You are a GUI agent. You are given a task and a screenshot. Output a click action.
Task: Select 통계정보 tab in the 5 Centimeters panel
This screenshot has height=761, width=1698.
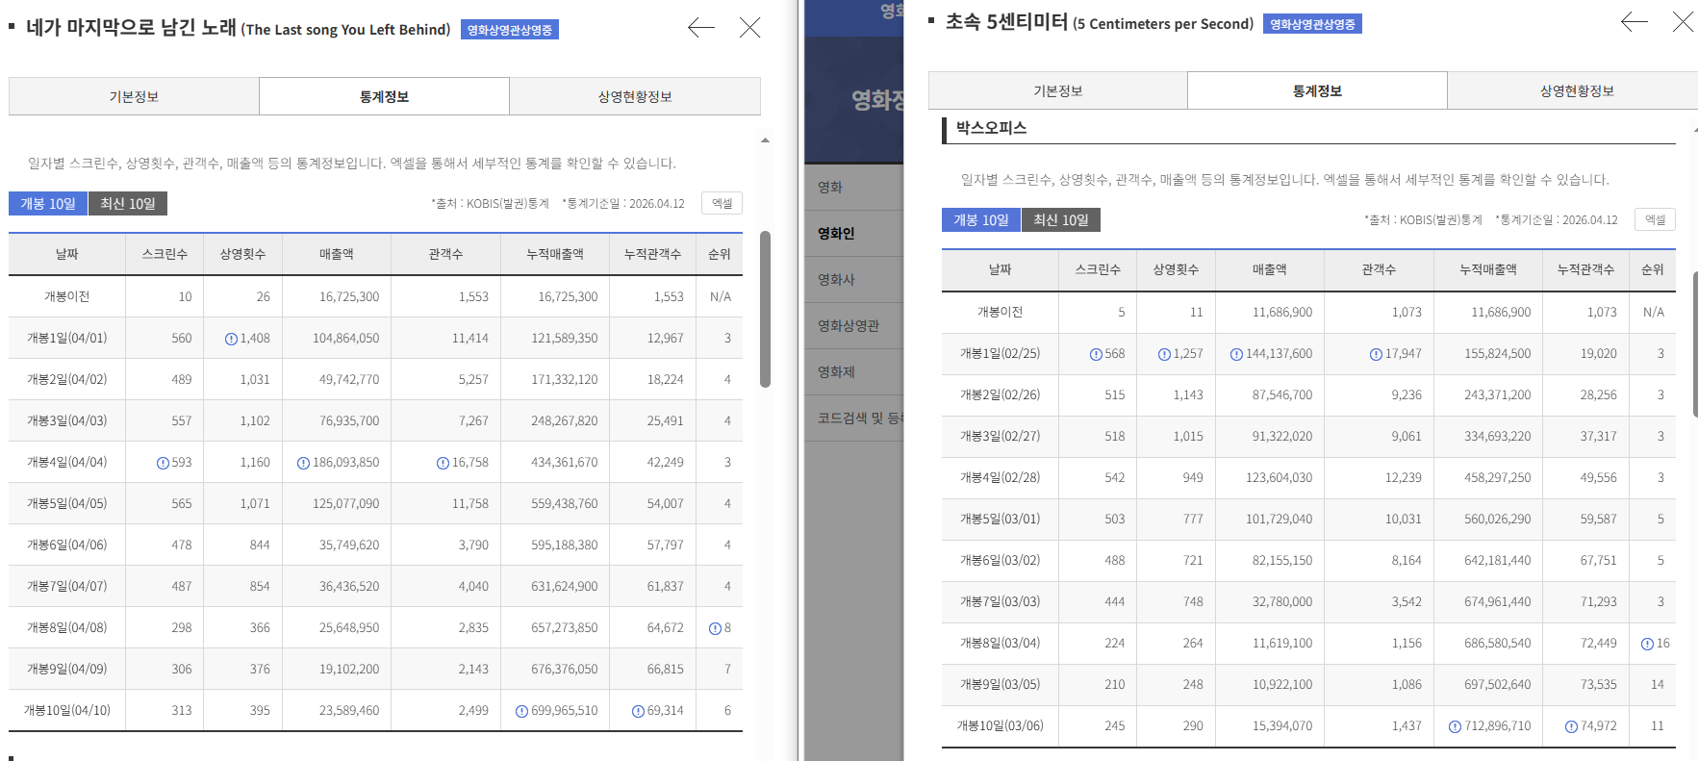click(x=1317, y=90)
